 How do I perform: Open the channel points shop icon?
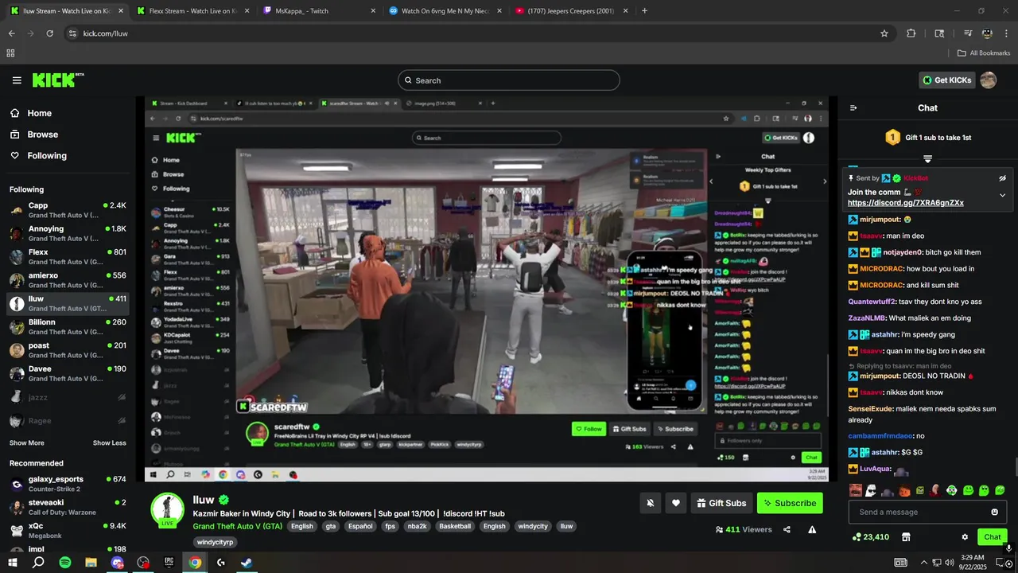(x=906, y=537)
